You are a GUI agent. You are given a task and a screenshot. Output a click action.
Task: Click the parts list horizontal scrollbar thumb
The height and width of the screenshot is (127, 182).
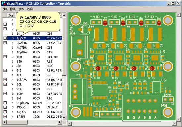17,122
